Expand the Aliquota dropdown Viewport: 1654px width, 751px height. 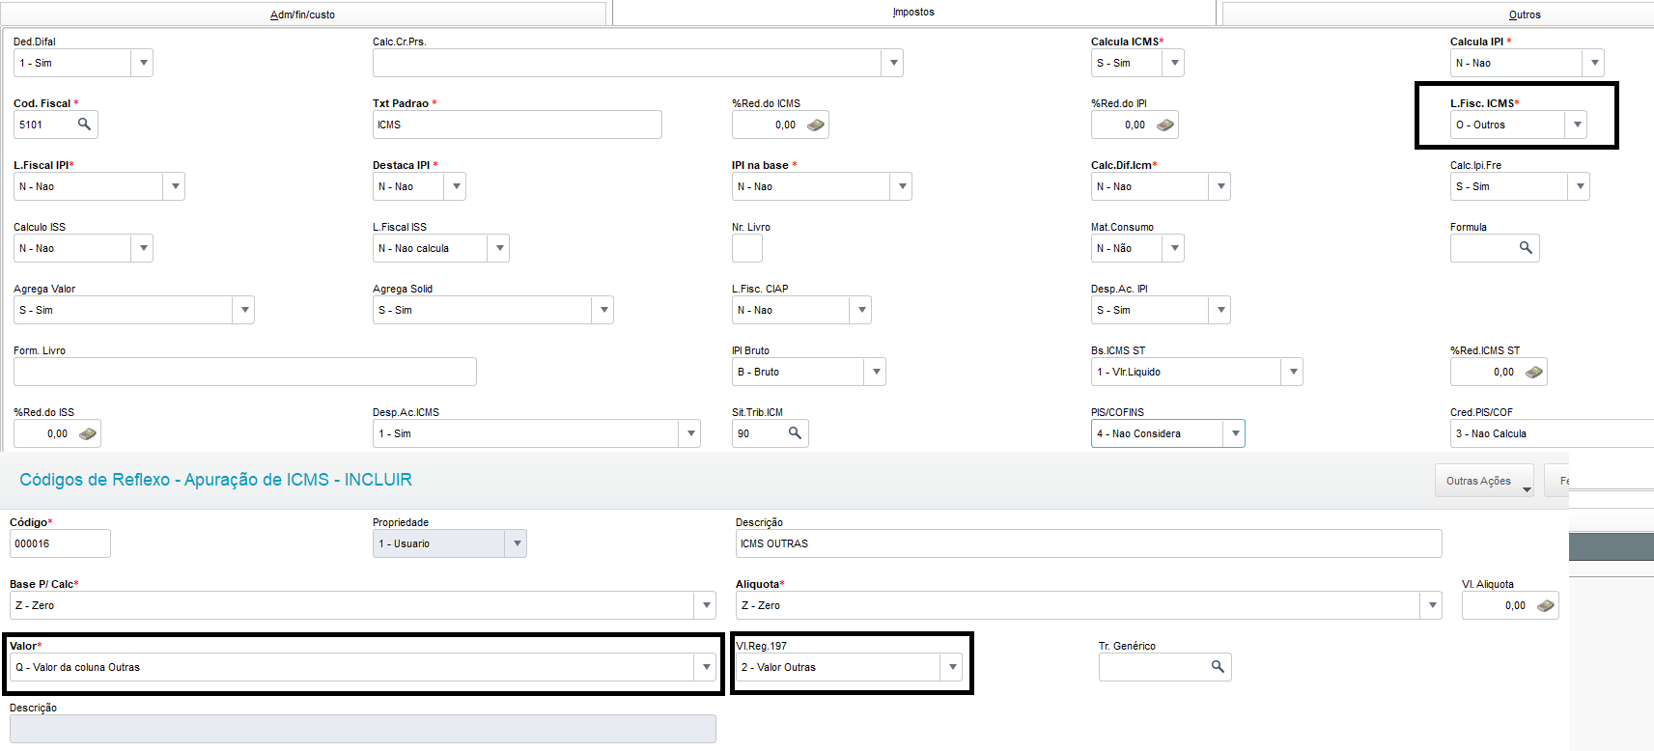[x=1432, y=605]
